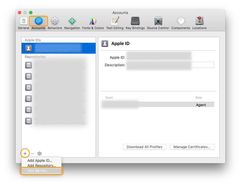Click the plus add-account button

click(25, 153)
